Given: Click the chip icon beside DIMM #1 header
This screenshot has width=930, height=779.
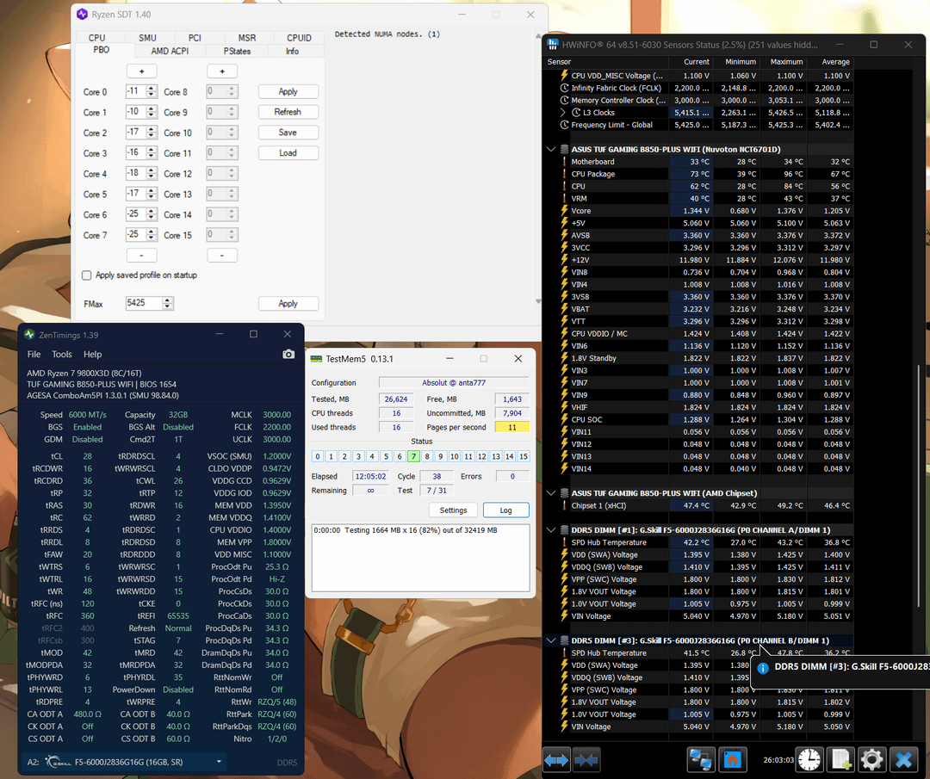Looking at the screenshot, I should click(565, 530).
